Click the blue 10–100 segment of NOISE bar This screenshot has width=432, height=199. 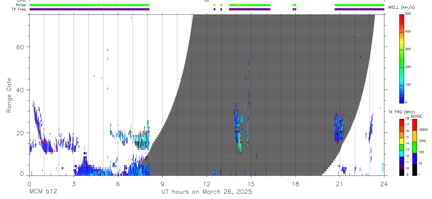pos(415,158)
